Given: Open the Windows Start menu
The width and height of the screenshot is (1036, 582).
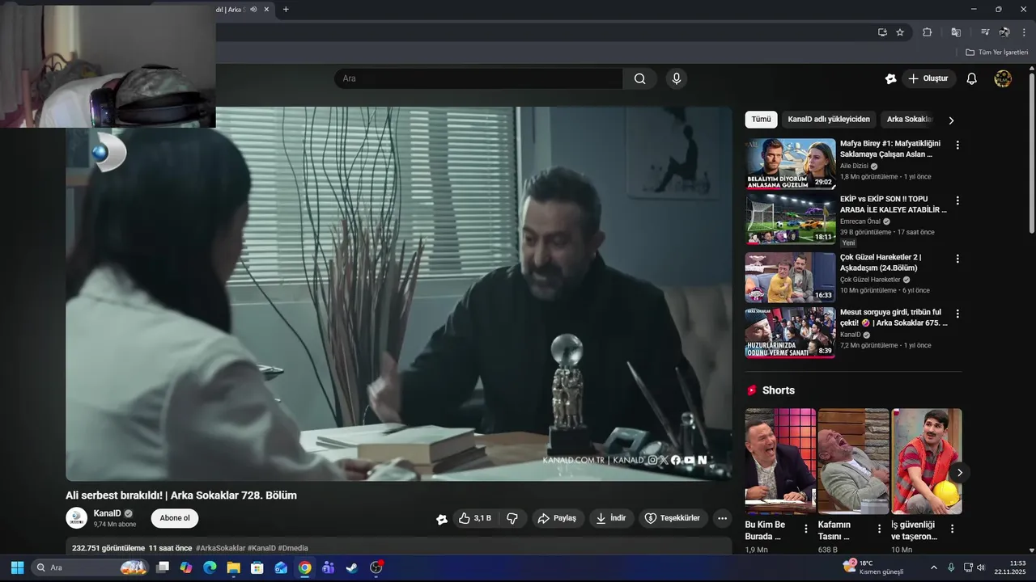Looking at the screenshot, I should [x=17, y=567].
